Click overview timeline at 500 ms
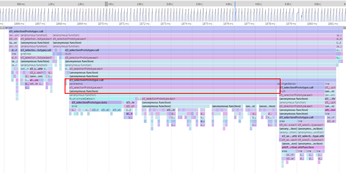The height and width of the screenshot is (173, 346). click(21, 4)
